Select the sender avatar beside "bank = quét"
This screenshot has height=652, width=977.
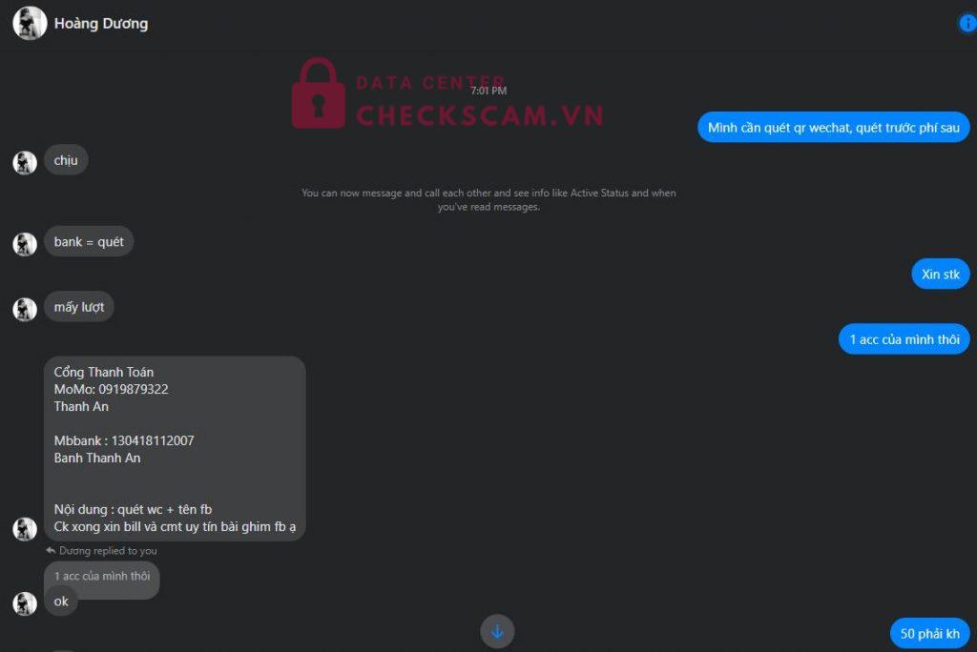(x=25, y=244)
